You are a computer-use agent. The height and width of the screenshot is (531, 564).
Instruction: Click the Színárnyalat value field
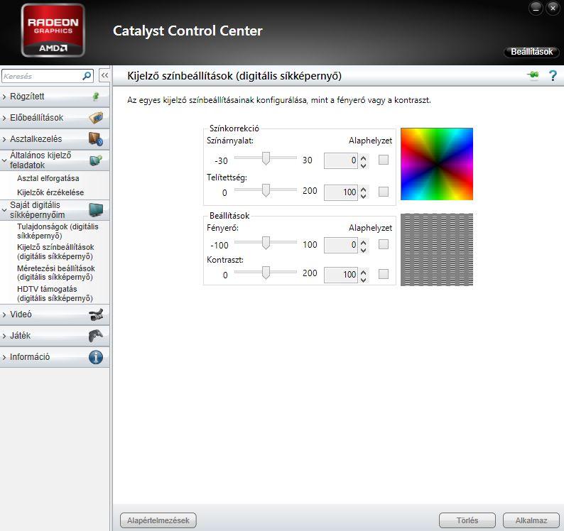tap(341, 160)
